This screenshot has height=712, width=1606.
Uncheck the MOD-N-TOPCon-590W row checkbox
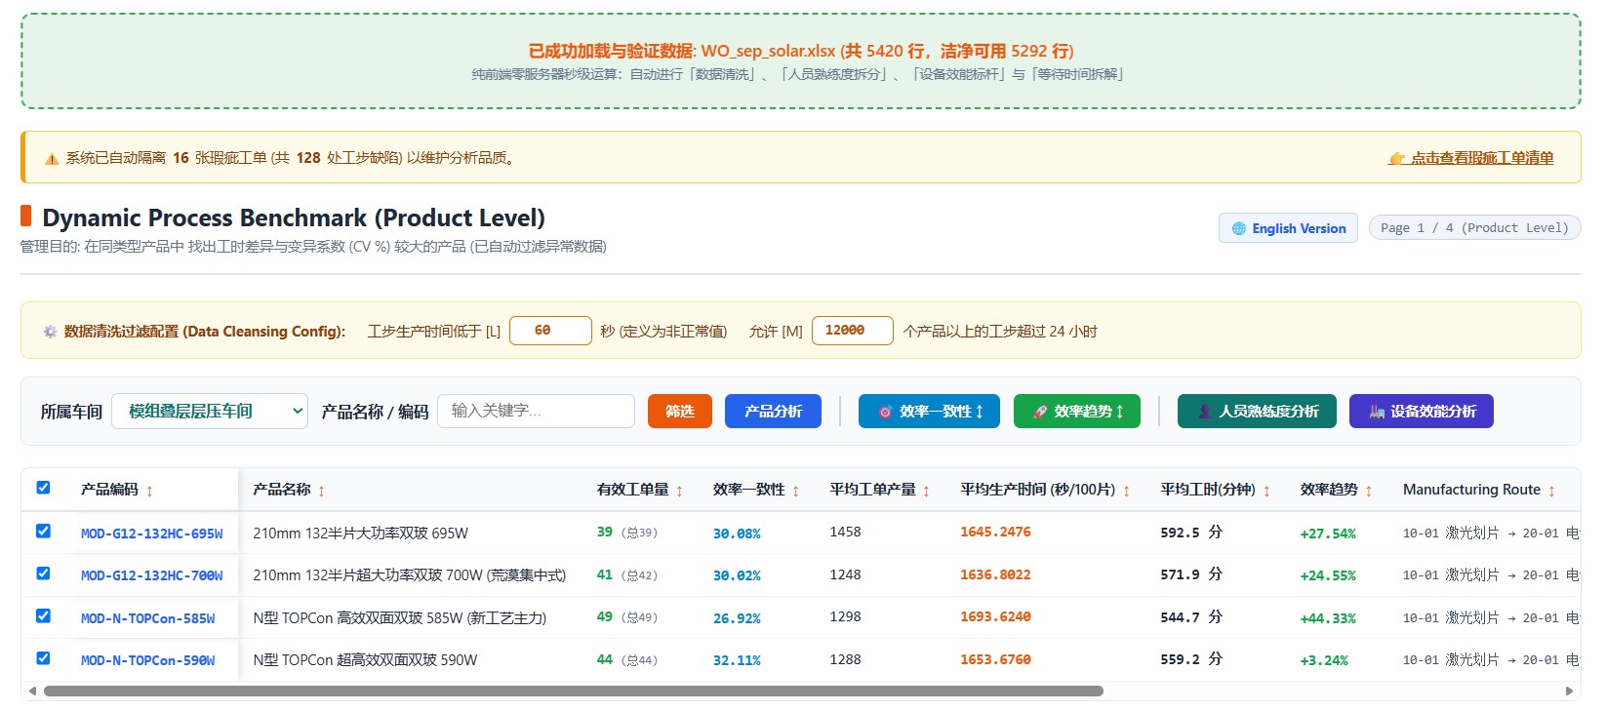coord(43,658)
